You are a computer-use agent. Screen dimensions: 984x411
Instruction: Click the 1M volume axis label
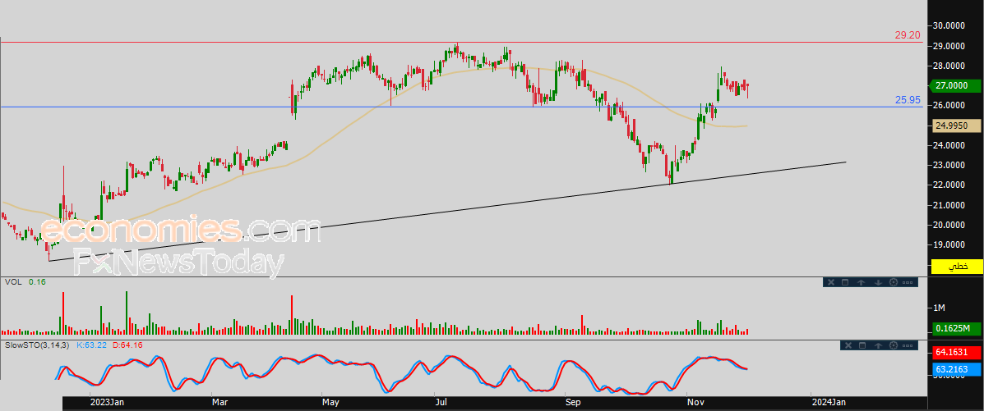(x=940, y=308)
